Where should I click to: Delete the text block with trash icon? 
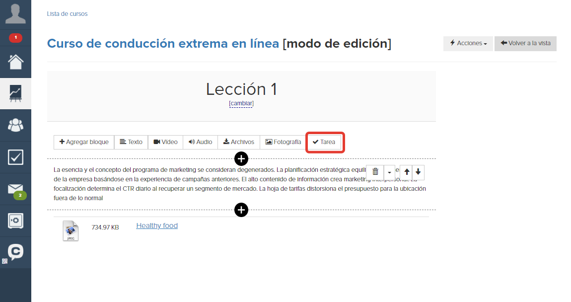click(375, 172)
